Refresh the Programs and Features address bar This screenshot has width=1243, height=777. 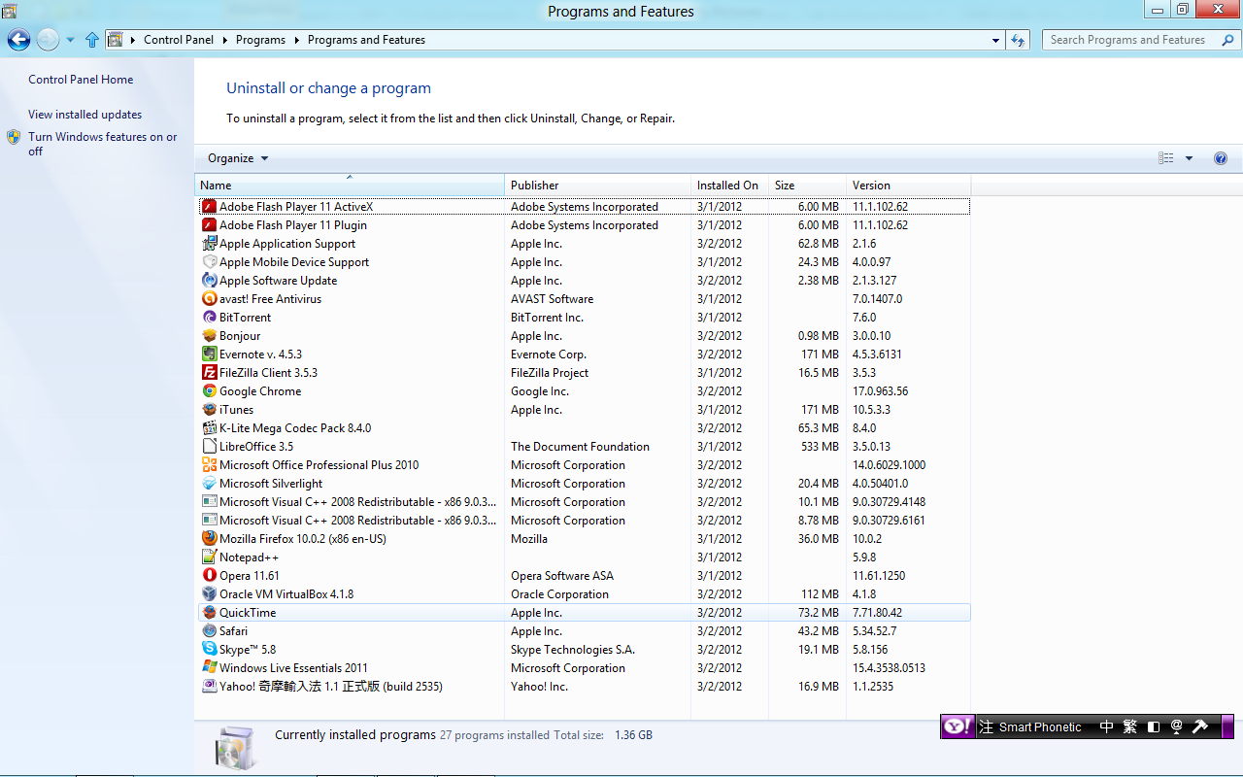(x=1018, y=40)
